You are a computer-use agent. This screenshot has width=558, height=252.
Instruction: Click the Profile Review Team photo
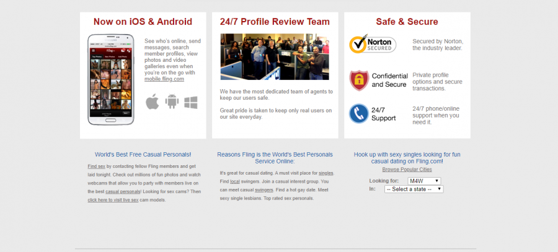click(275, 57)
